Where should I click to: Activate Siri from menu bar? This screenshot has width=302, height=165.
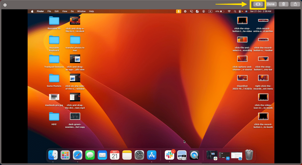(x=246, y=11)
